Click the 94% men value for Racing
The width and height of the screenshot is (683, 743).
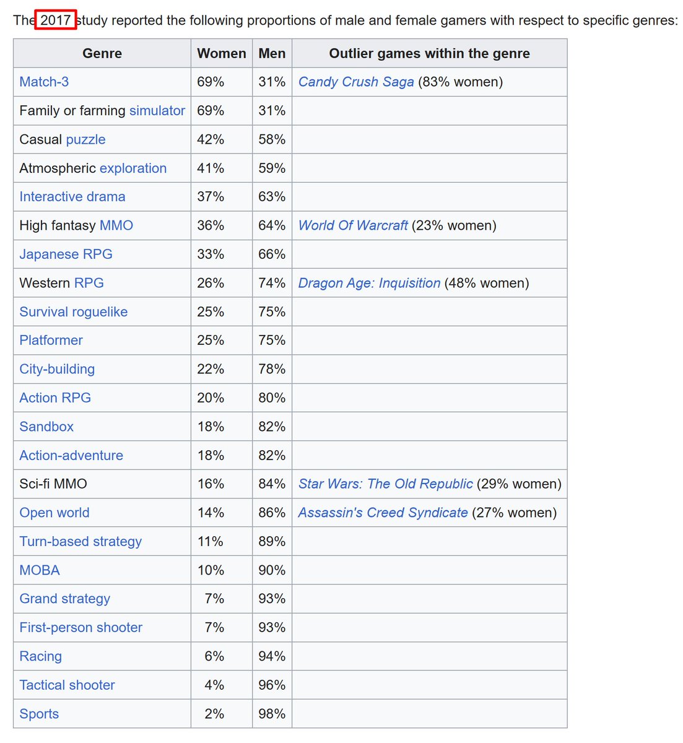point(272,656)
